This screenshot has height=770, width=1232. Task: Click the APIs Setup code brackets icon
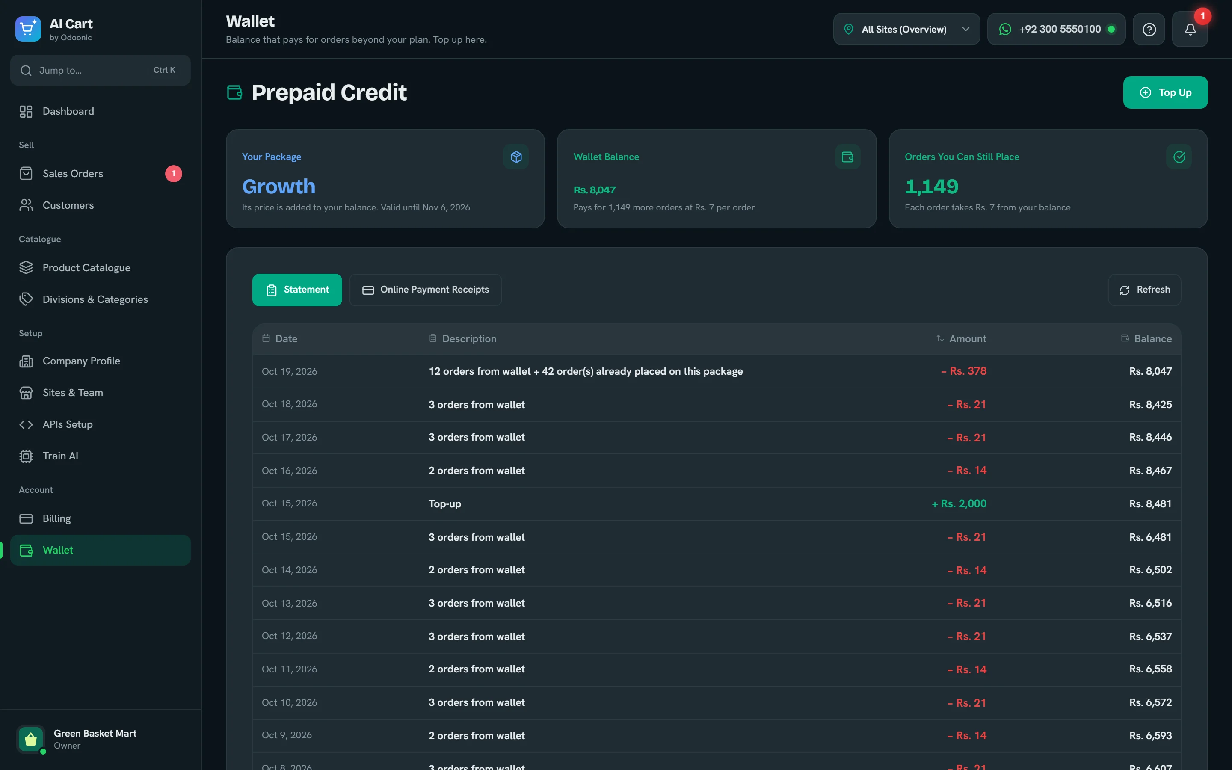tap(26, 425)
